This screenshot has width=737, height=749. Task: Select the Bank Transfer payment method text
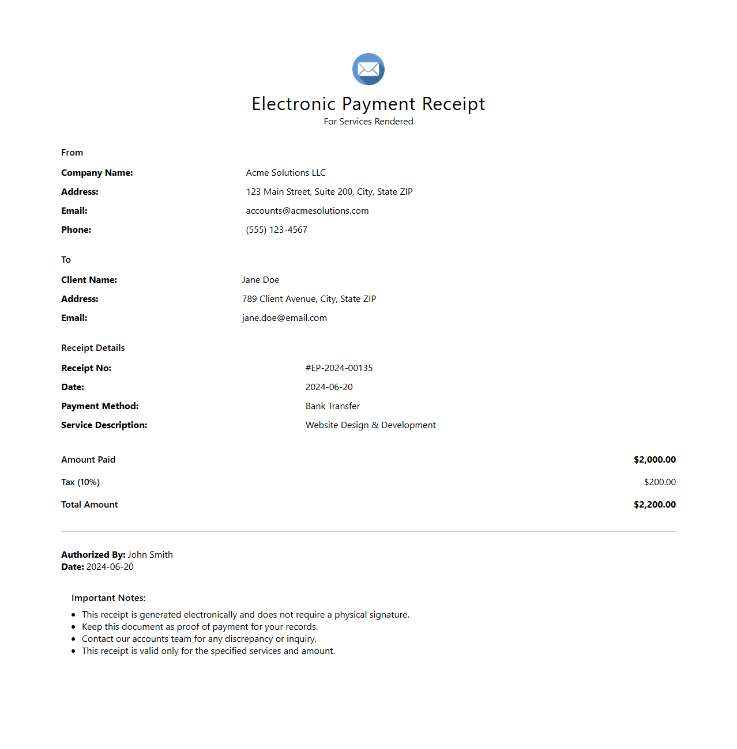pos(333,406)
